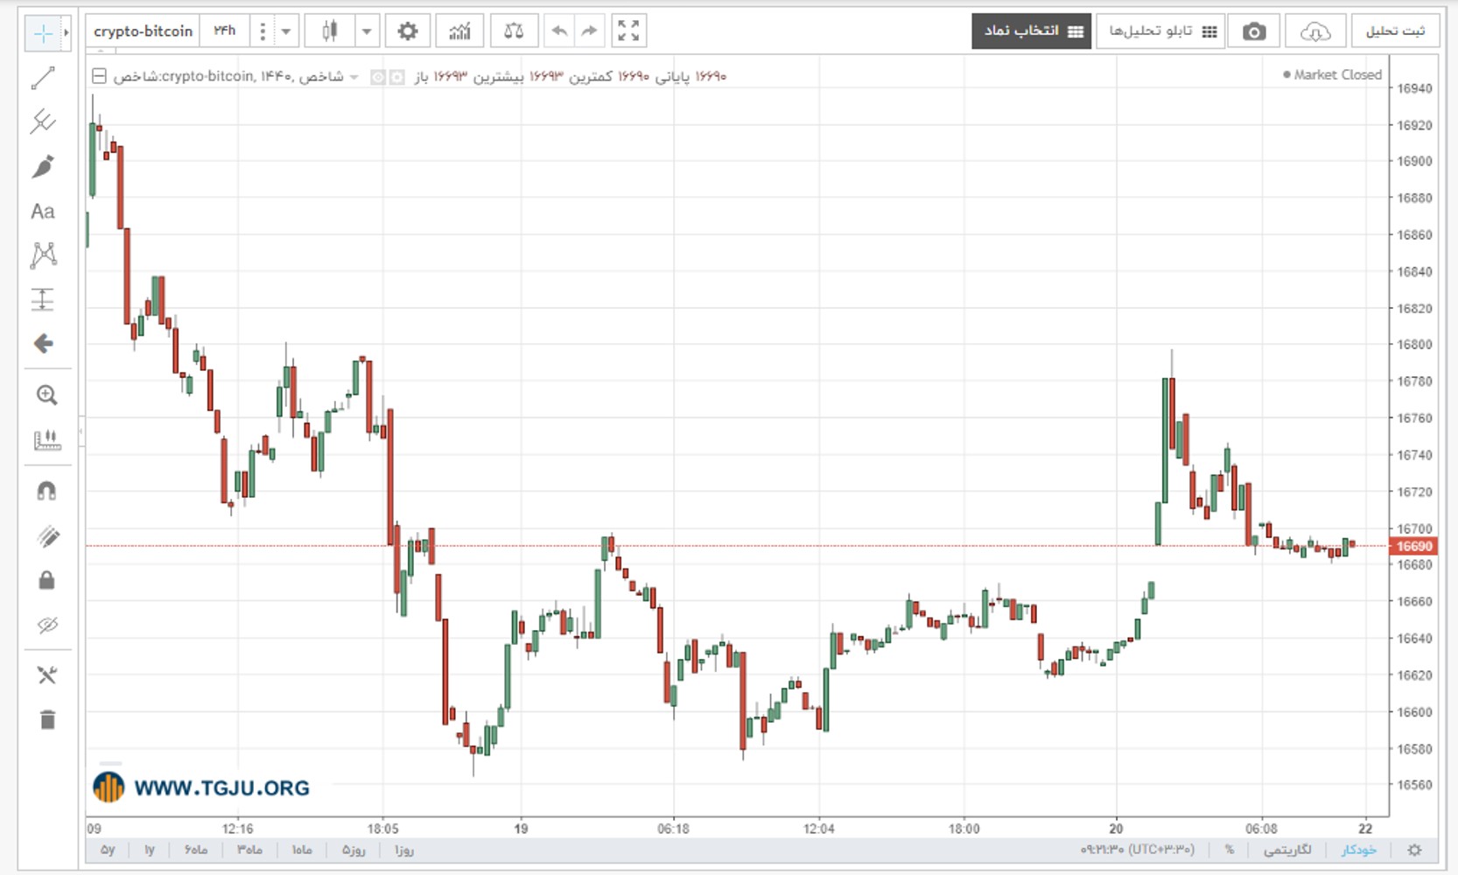Image resolution: width=1458 pixels, height=875 pixels.
Task: Toggle the magnet snap mode
Action: (x=47, y=491)
